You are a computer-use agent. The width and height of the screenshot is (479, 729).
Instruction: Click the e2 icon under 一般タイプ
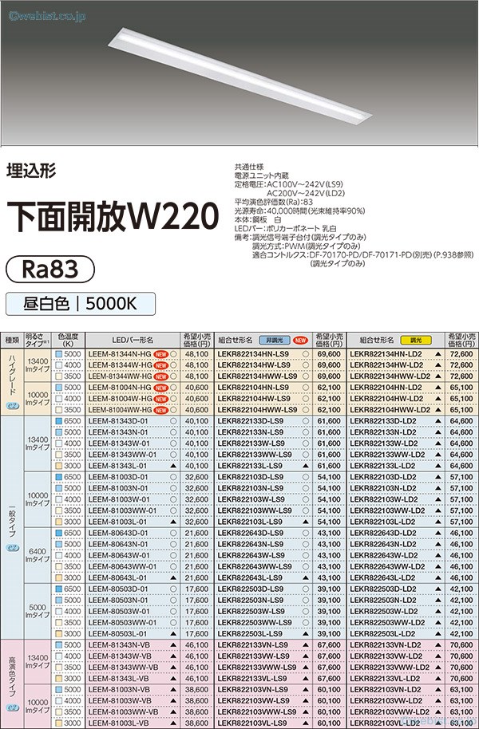tap(12, 548)
